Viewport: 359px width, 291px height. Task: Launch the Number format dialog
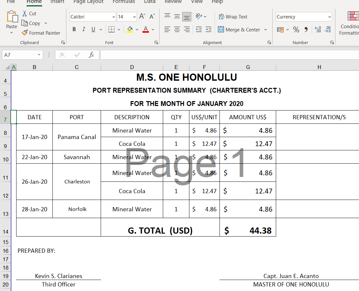[x=332, y=43]
